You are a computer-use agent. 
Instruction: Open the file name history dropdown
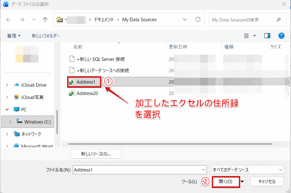tap(204, 170)
